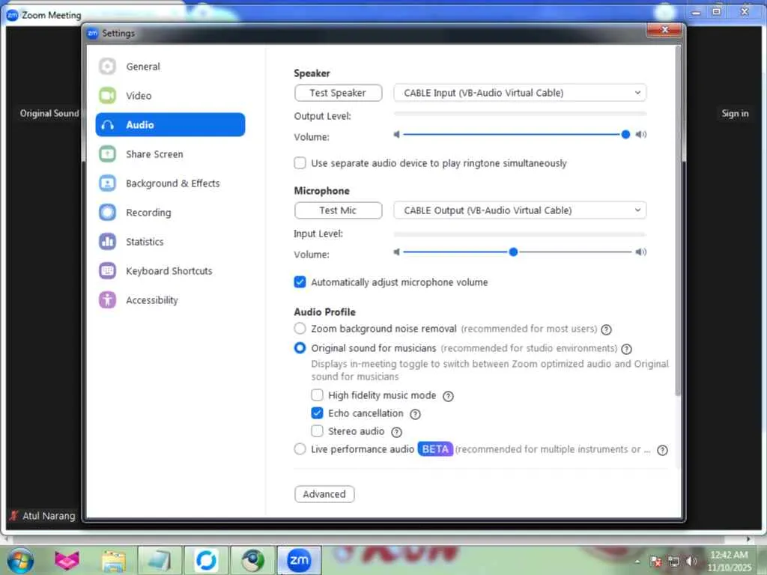
Task: Open Advanced audio settings
Action: [324, 494]
